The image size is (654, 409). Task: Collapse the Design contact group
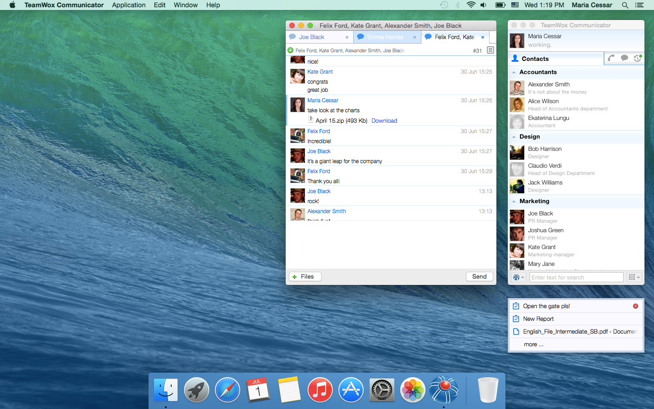pos(514,137)
